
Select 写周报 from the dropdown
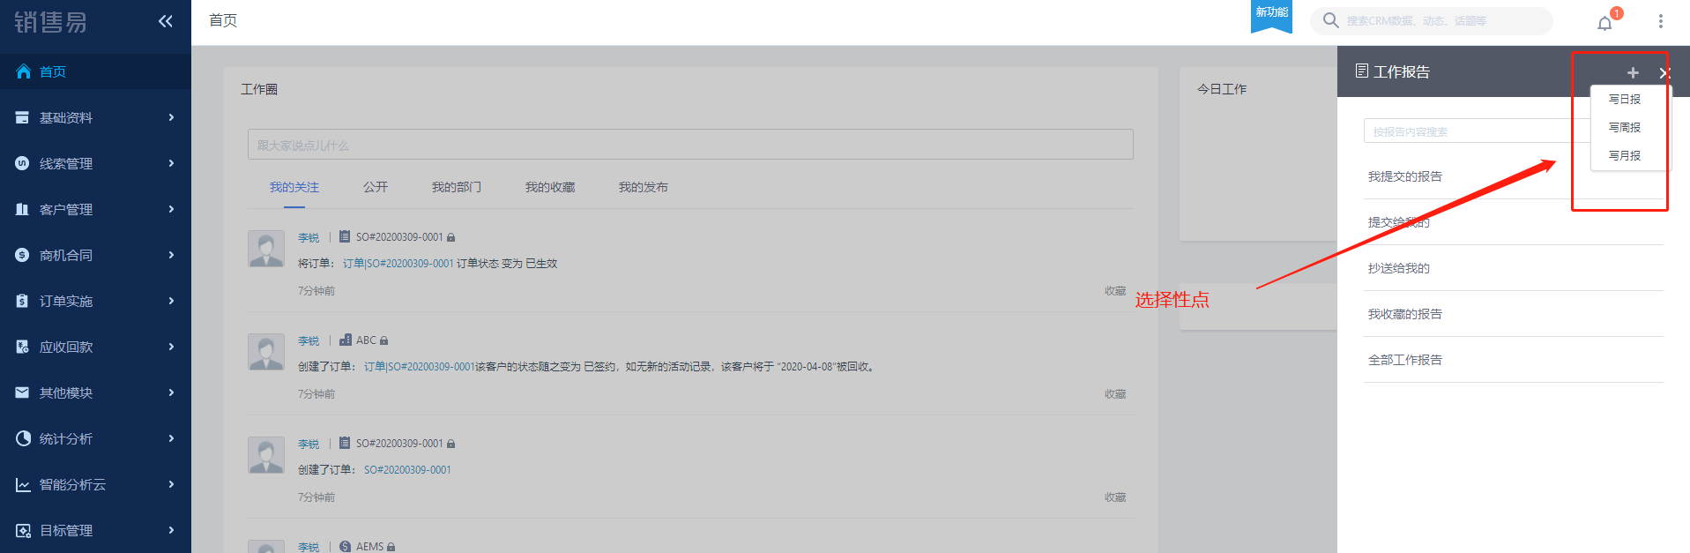pyautogui.click(x=1625, y=128)
